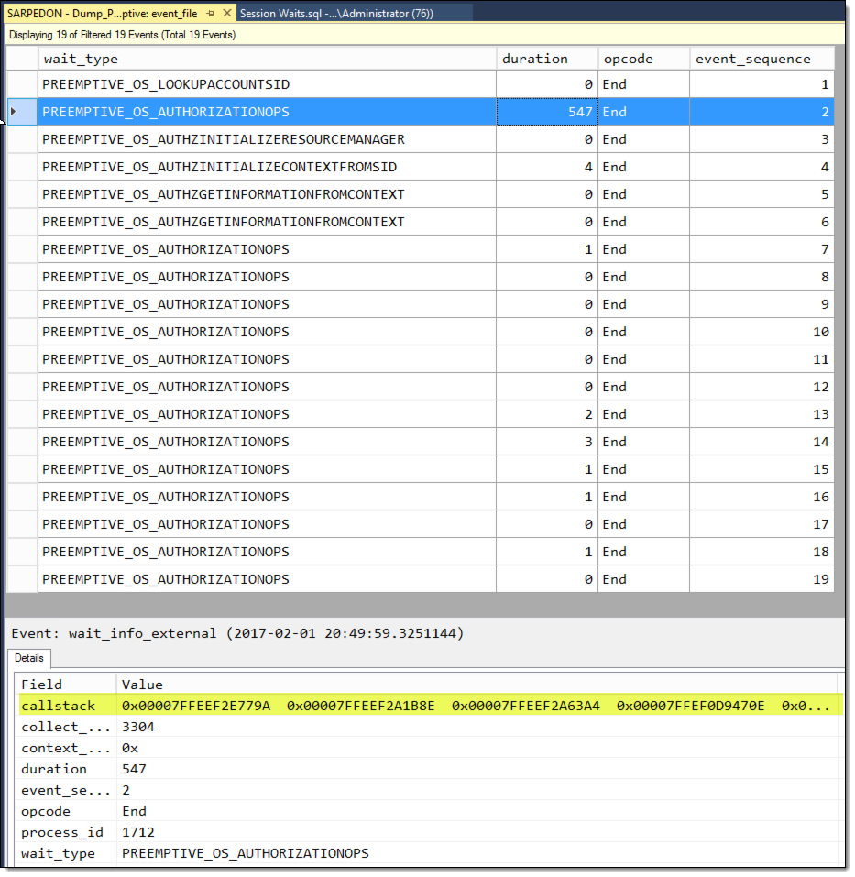Select the context_... field row

point(430,749)
